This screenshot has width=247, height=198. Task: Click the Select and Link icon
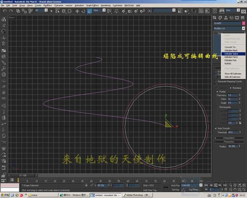click(x=18, y=11)
